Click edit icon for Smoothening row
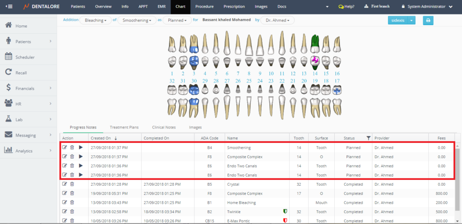This screenshot has width=462, height=224. point(65,147)
